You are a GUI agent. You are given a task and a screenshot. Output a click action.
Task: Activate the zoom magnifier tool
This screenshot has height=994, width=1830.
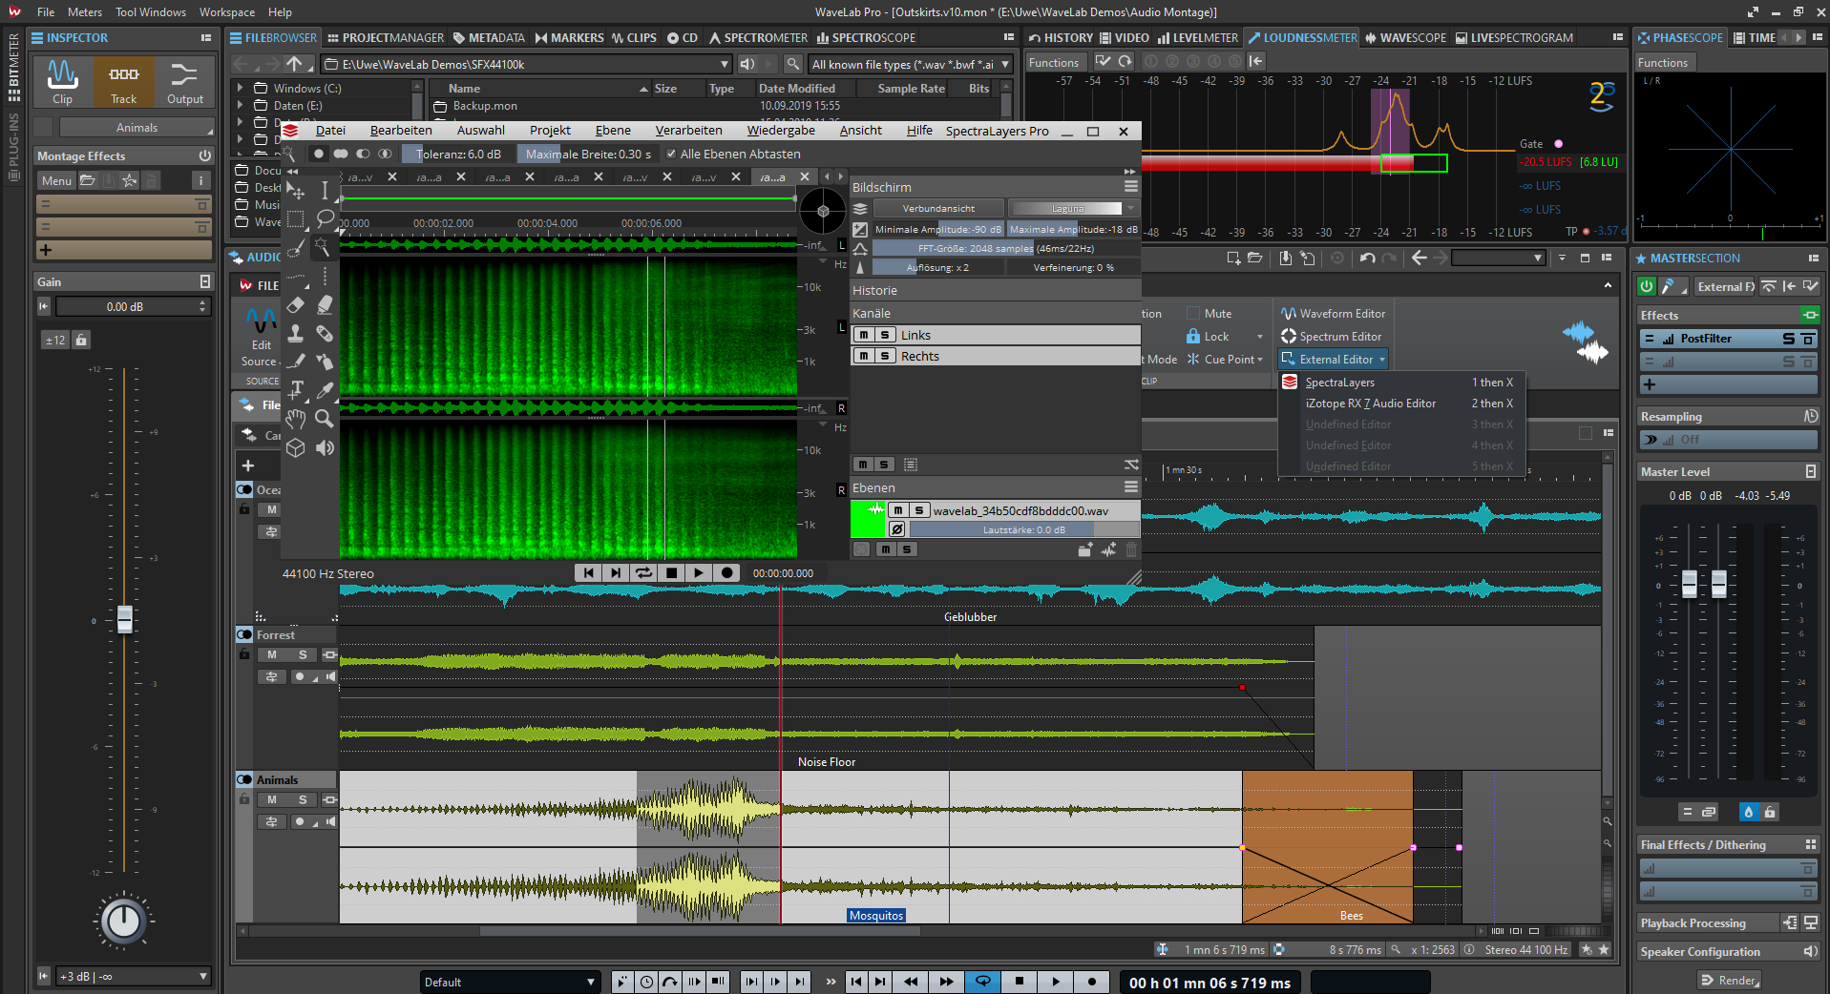(325, 419)
